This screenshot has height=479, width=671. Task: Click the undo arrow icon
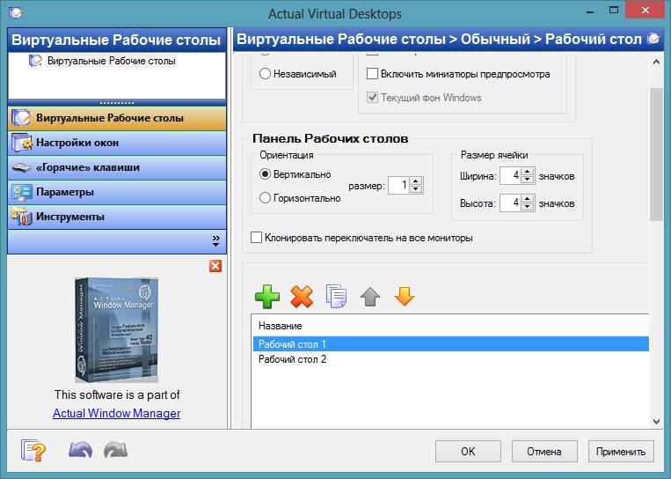point(80,451)
